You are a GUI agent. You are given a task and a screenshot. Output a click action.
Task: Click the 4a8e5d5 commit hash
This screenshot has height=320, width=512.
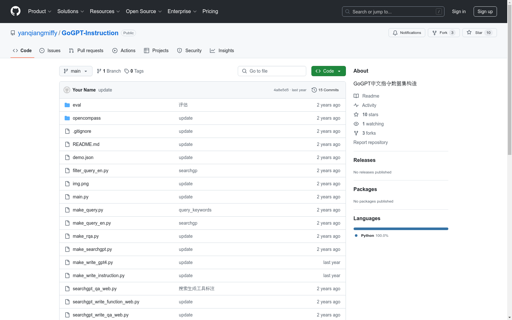point(281,90)
